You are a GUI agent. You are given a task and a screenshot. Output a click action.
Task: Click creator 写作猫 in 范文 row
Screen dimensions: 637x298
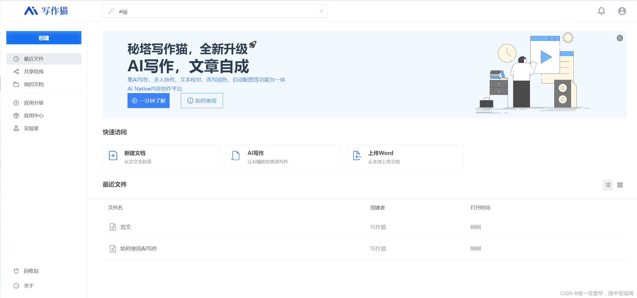(378, 227)
